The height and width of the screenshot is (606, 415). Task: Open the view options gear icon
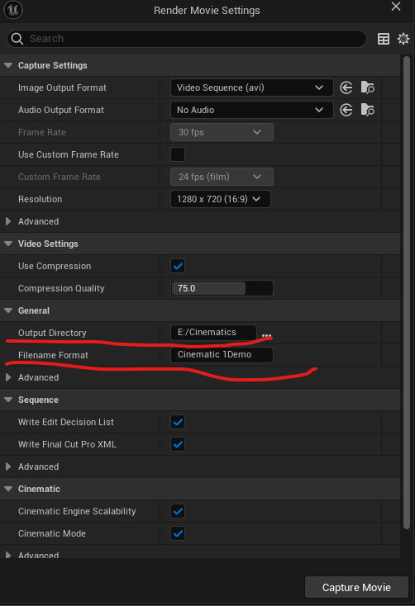coord(403,39)
